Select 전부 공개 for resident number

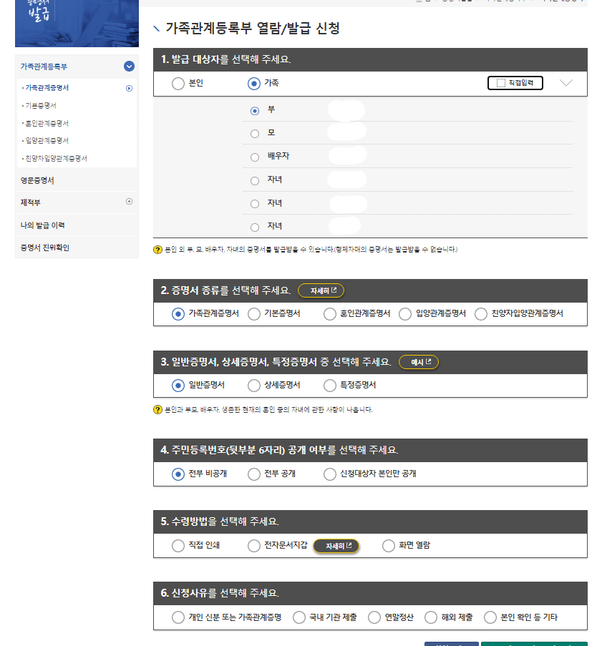[254, 474]
